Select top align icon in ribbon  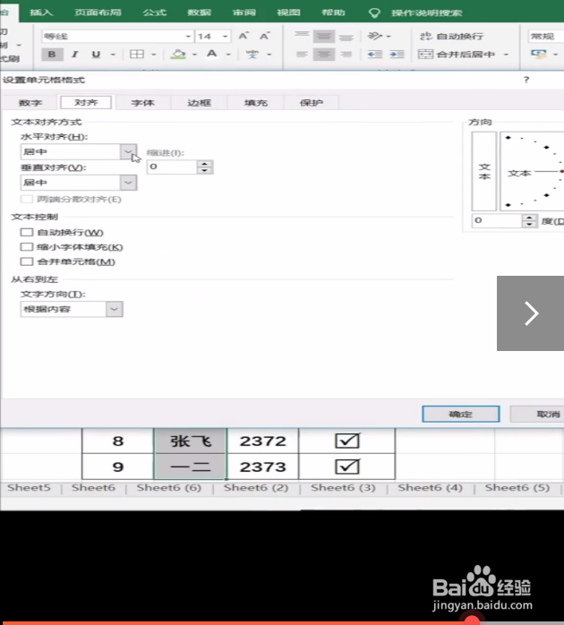coord(302,36)
